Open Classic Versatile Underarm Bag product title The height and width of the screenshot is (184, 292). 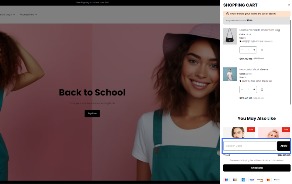259,30
